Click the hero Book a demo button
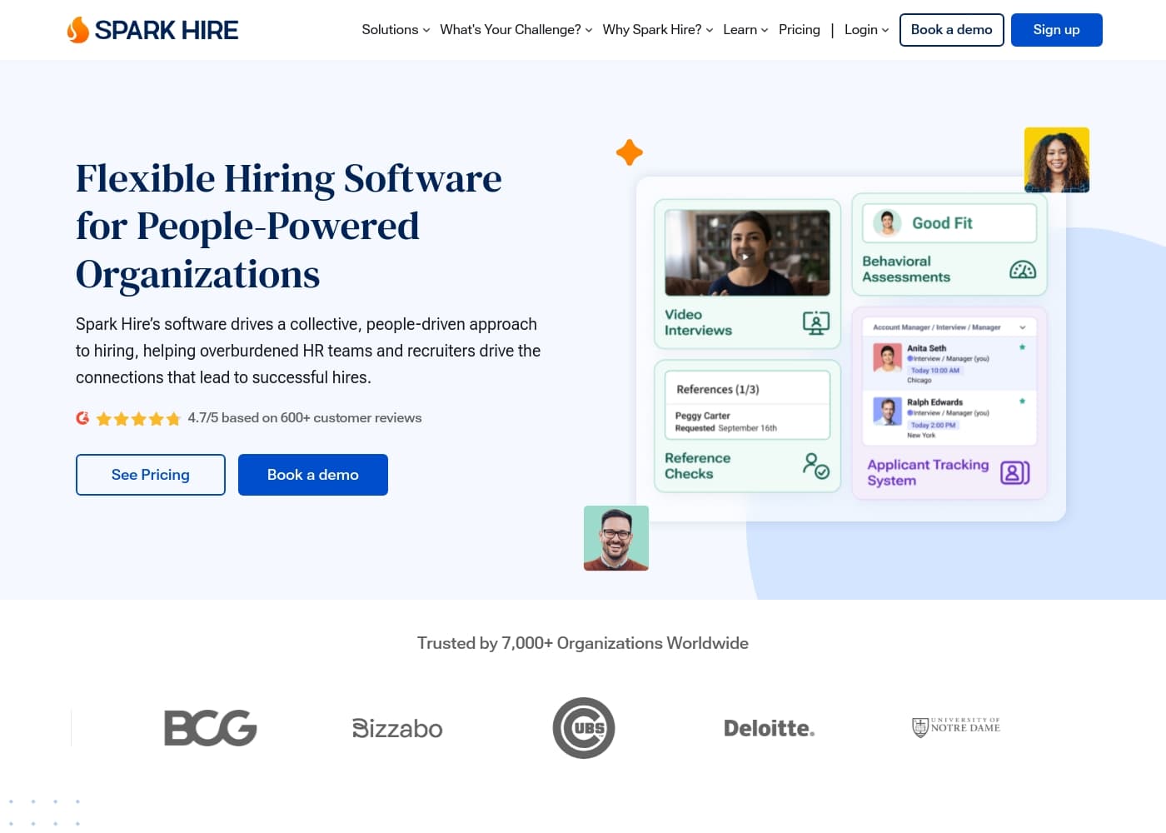 tap(313, 475)
